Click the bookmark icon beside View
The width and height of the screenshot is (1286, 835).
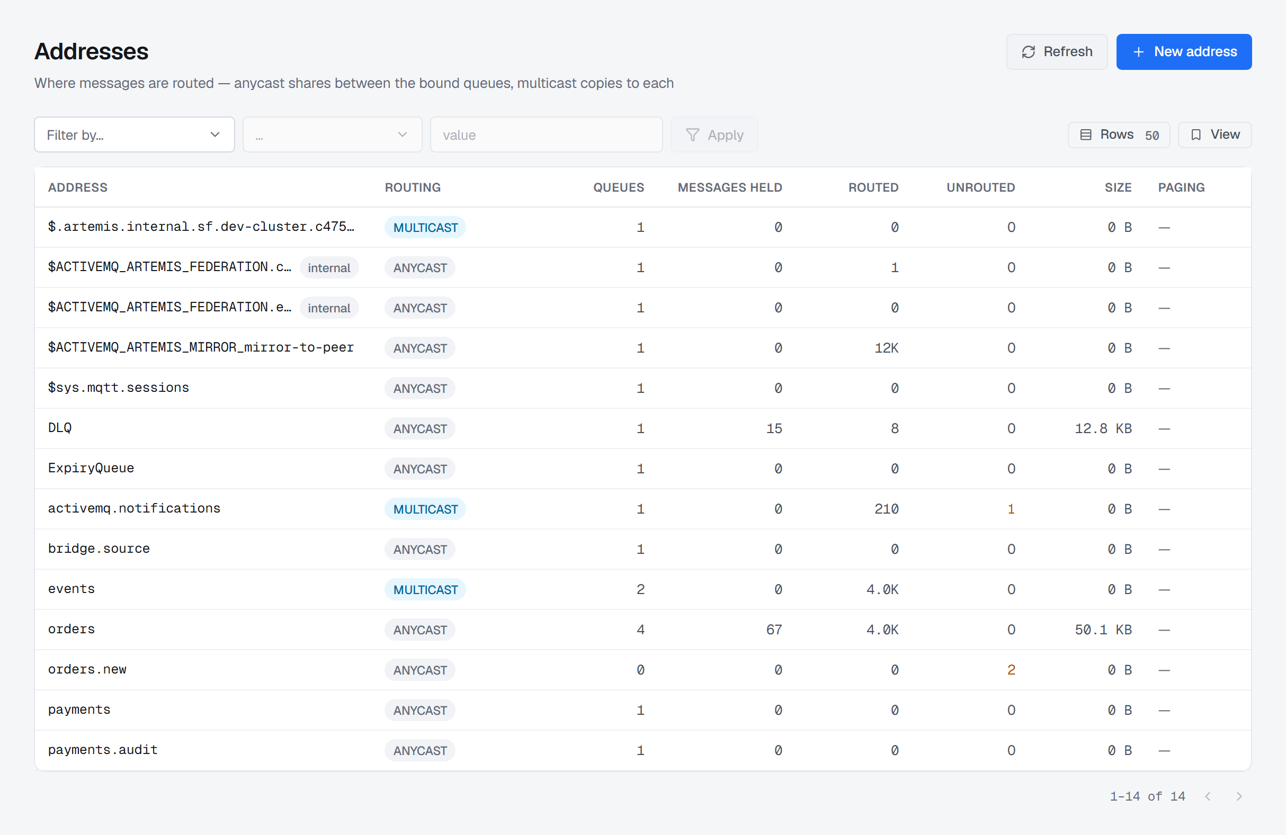point(1196,135)
